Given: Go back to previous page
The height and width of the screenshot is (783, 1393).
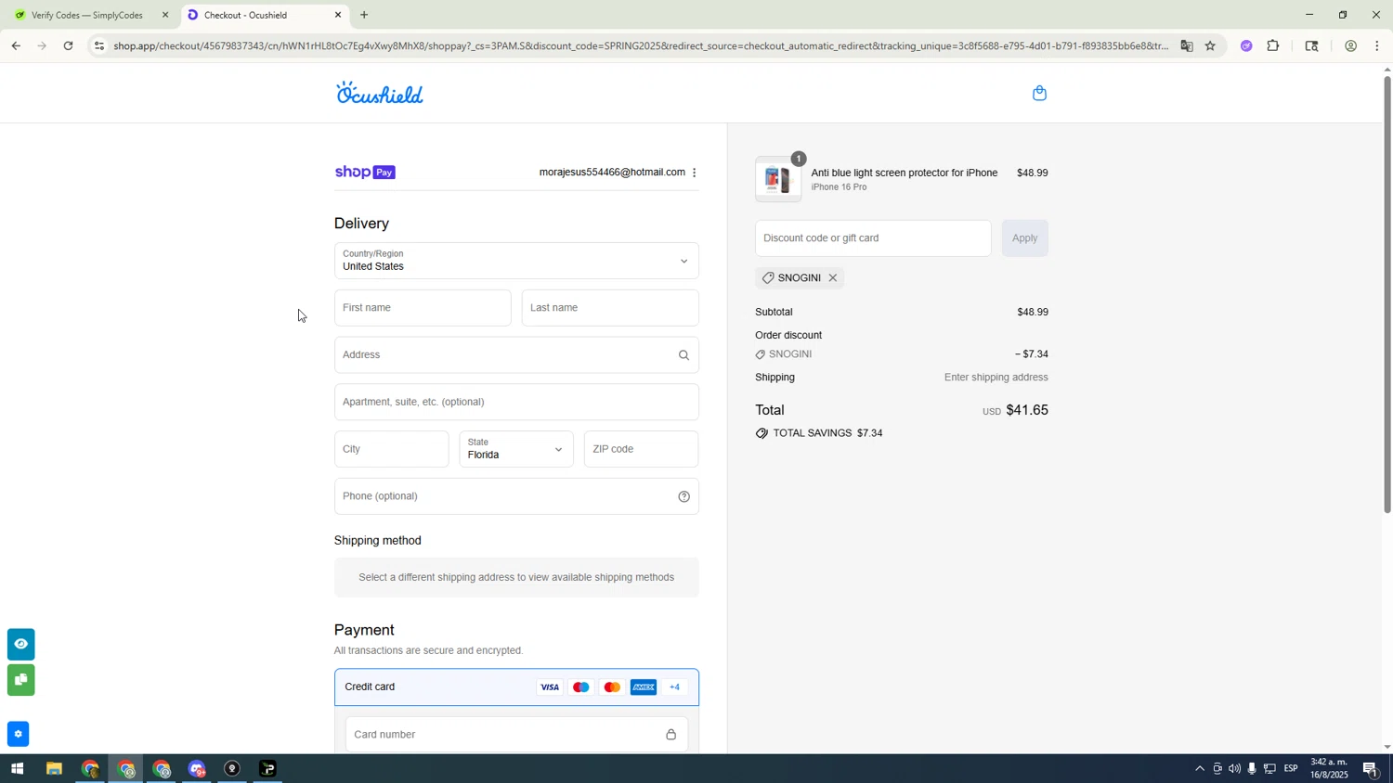Looking at the screenshot, I should tap(16, 45).
